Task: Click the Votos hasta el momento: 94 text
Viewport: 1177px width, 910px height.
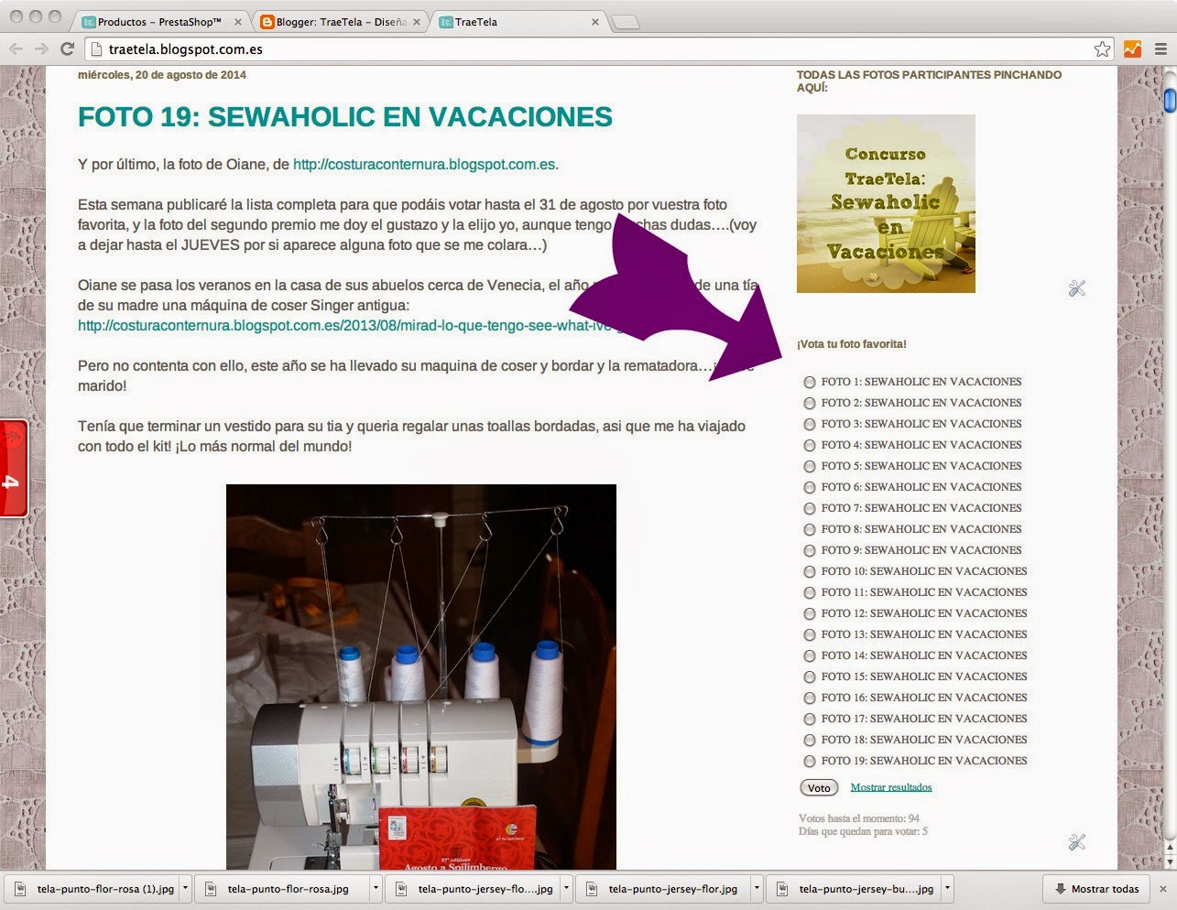Action: tap(859, 818)
